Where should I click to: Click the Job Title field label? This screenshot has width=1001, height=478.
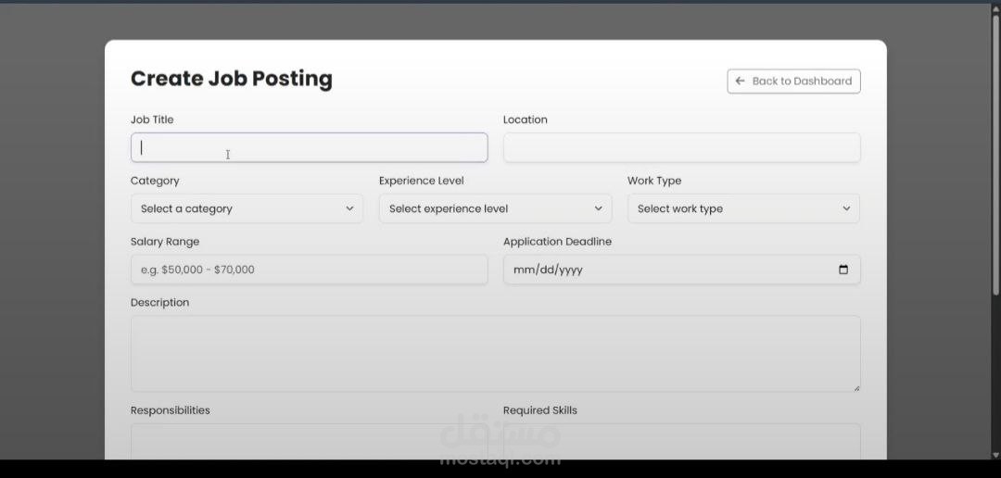tap(152, 119)
